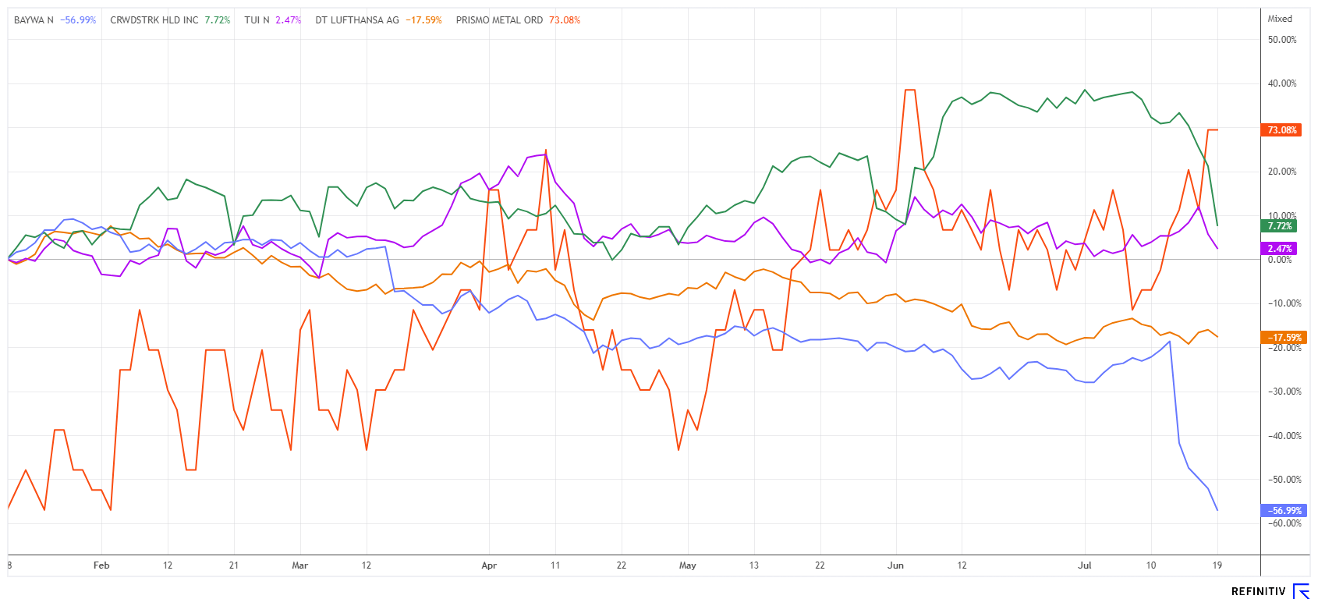Open the Mixed scale mode label

[1280, 19]
